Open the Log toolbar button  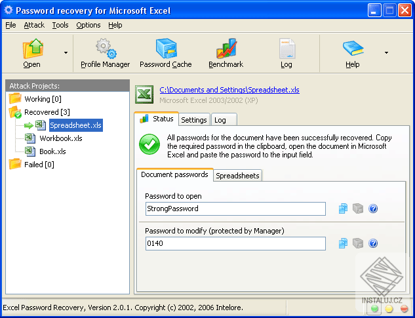(x=287, y=54)
